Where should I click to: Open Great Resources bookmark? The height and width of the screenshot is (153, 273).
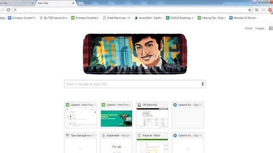(x=117, y=18)
